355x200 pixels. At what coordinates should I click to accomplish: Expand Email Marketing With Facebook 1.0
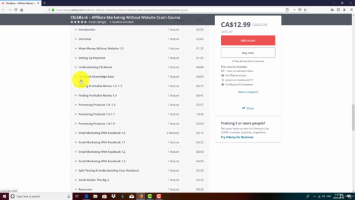pyautogui.click(x=75, y=133)
